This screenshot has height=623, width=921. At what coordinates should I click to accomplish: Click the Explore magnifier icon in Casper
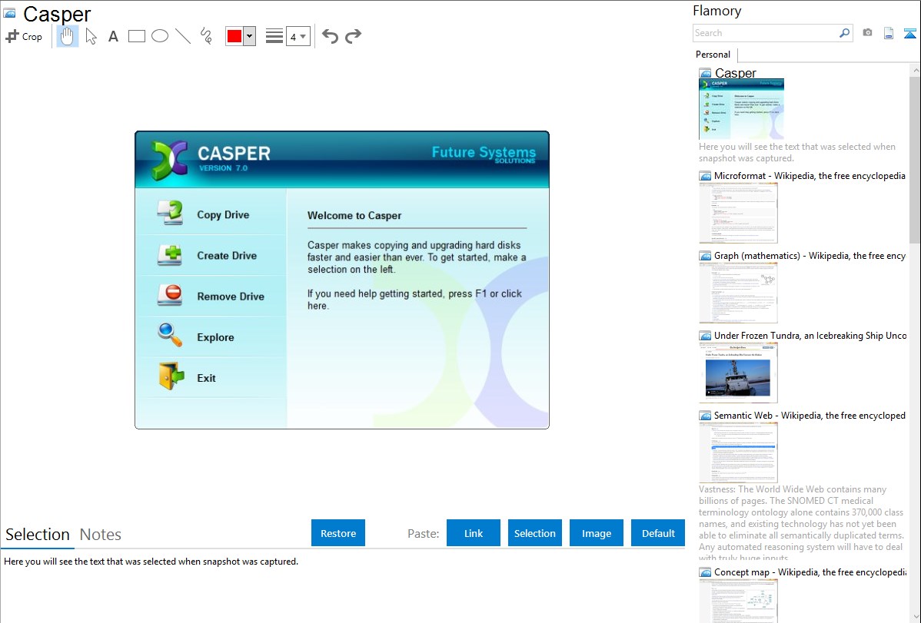170,335
